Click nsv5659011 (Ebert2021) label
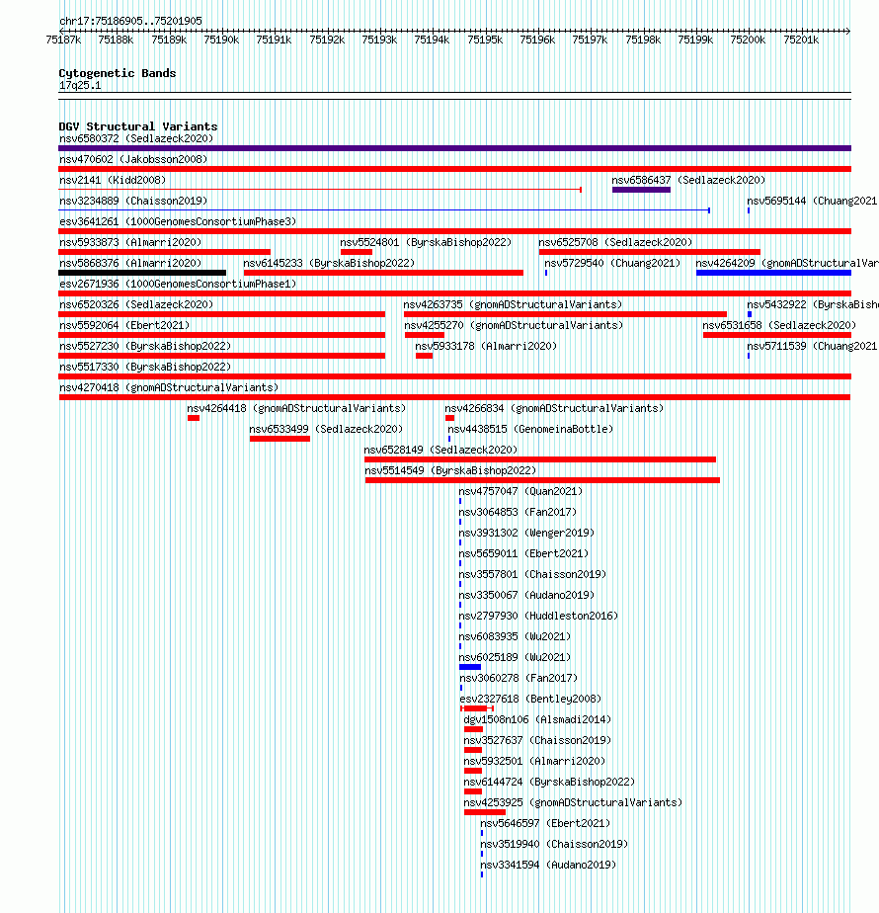This screenshot has width=879, height=913. [x=523, y=553]
